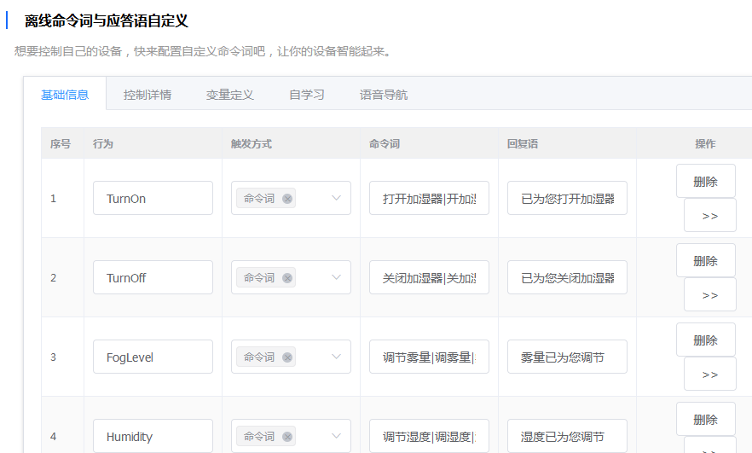Screen dimensions: 752x453
Task: Expand trigger dropdown arrow for TurnOn row
Action: [x=336, y=198]
